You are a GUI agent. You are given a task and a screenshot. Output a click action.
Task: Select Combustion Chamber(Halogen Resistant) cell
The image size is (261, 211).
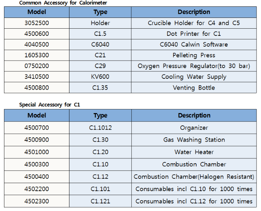click(194, 176)
